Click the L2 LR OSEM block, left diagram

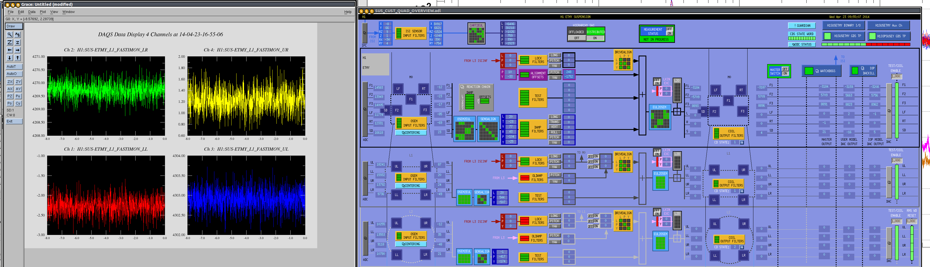pos(426,254)
